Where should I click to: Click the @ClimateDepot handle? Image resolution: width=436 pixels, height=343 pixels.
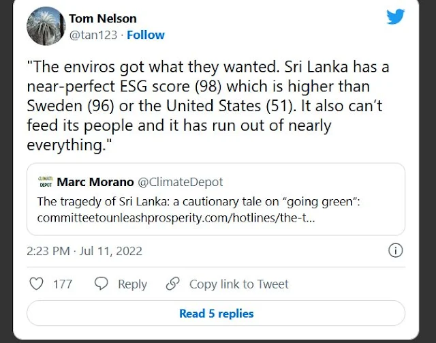coord(181,182)
